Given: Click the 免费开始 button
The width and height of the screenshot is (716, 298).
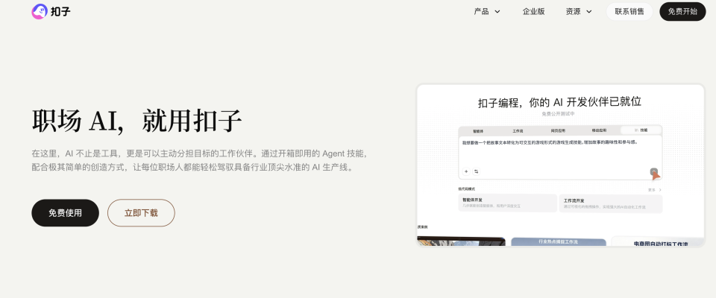Looking at the screenshot, I should coord(682,11).
